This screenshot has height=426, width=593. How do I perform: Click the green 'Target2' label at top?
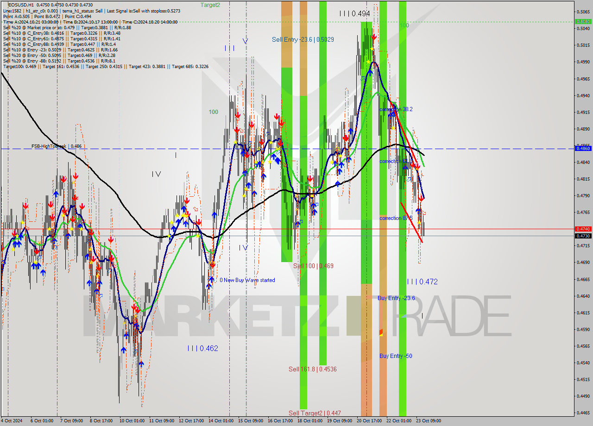[x=210, y=5]
